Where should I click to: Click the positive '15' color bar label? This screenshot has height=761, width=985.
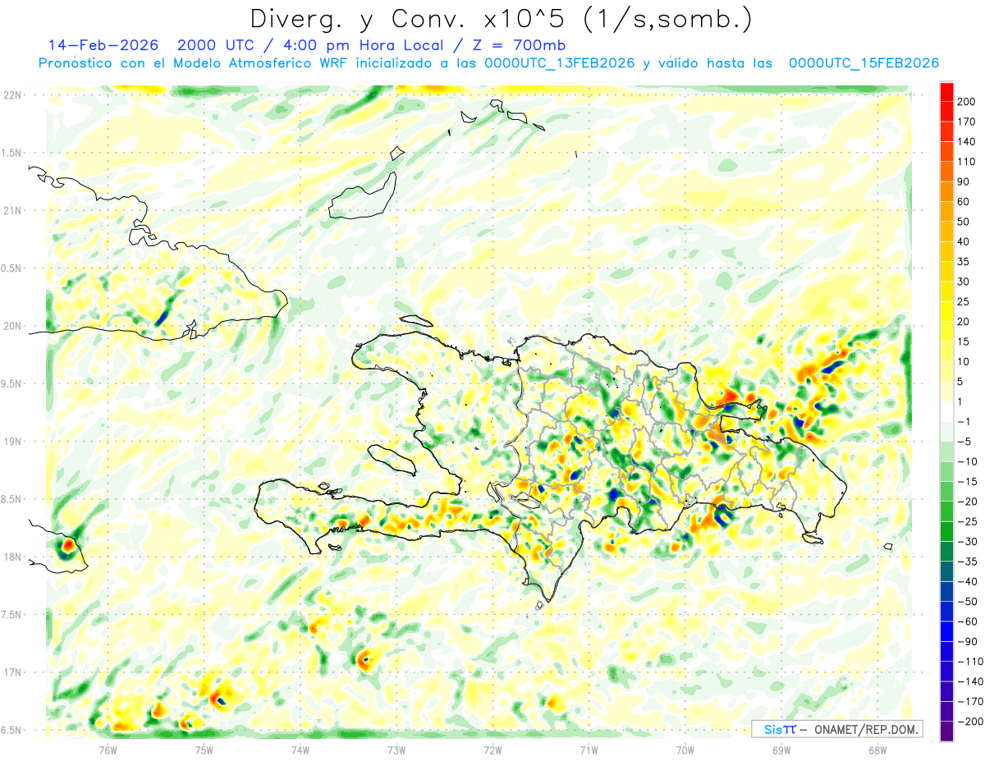(964, 342)
